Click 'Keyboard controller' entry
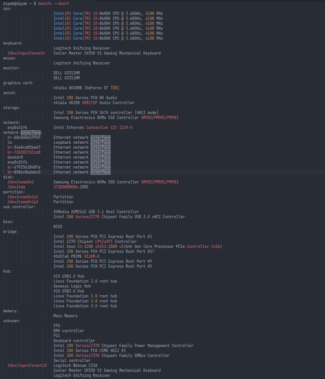The image size is (325, 379). click(74, 341)
